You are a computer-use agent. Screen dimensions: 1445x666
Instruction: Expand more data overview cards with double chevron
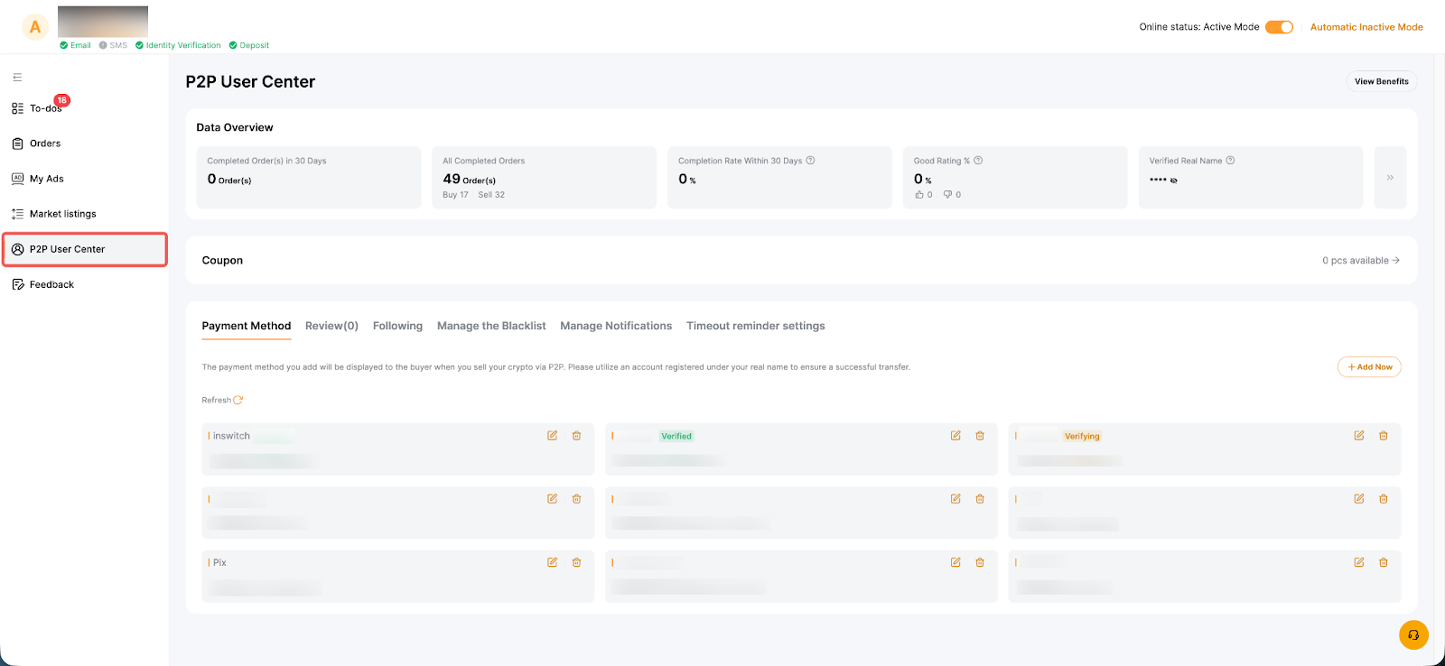pyautogui.click(x=1390, y=178)
